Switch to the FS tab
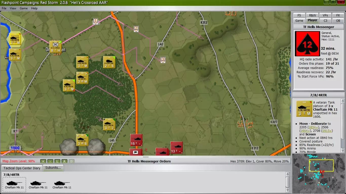This screenshot has width=346, height=194. [x=299, y=15]
